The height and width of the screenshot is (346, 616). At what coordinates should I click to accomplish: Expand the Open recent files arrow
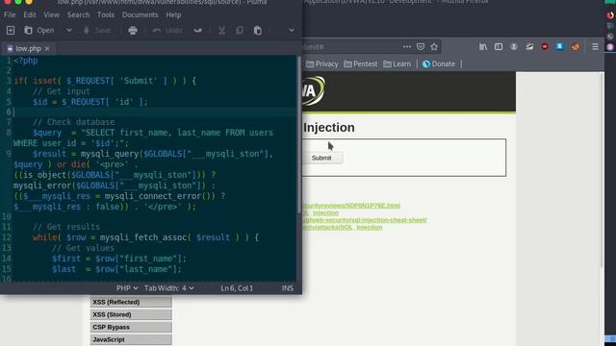point(68,30)
